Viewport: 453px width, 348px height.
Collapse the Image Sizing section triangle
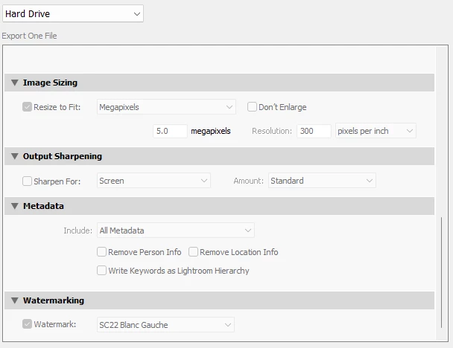[x=14, y=83]
